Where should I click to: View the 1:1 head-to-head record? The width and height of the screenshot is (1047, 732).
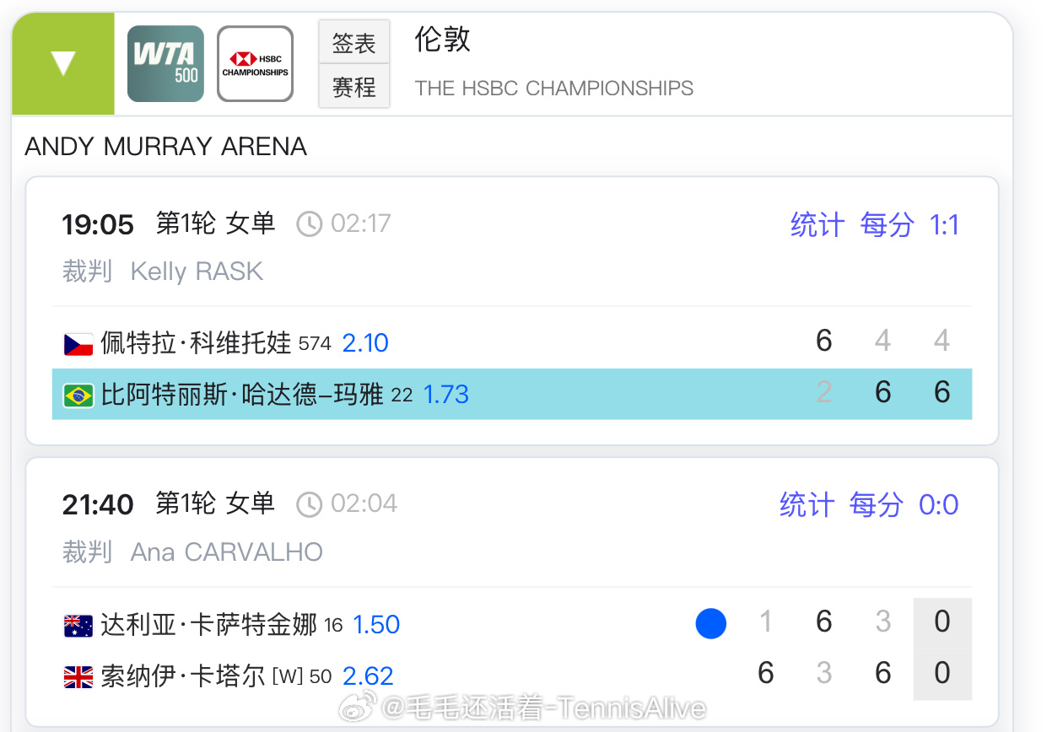tap(944, 225)
